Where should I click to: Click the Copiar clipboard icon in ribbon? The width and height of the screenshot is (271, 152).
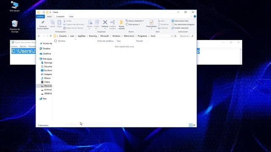pos(53,22)
